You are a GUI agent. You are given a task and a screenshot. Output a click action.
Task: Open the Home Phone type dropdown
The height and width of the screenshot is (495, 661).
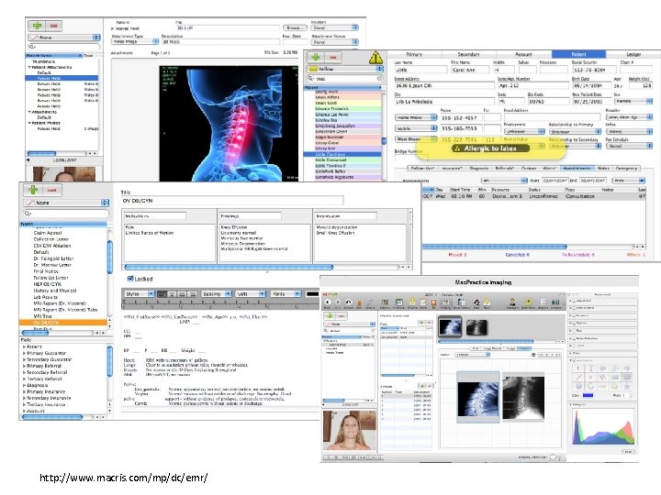pos(416,117)
